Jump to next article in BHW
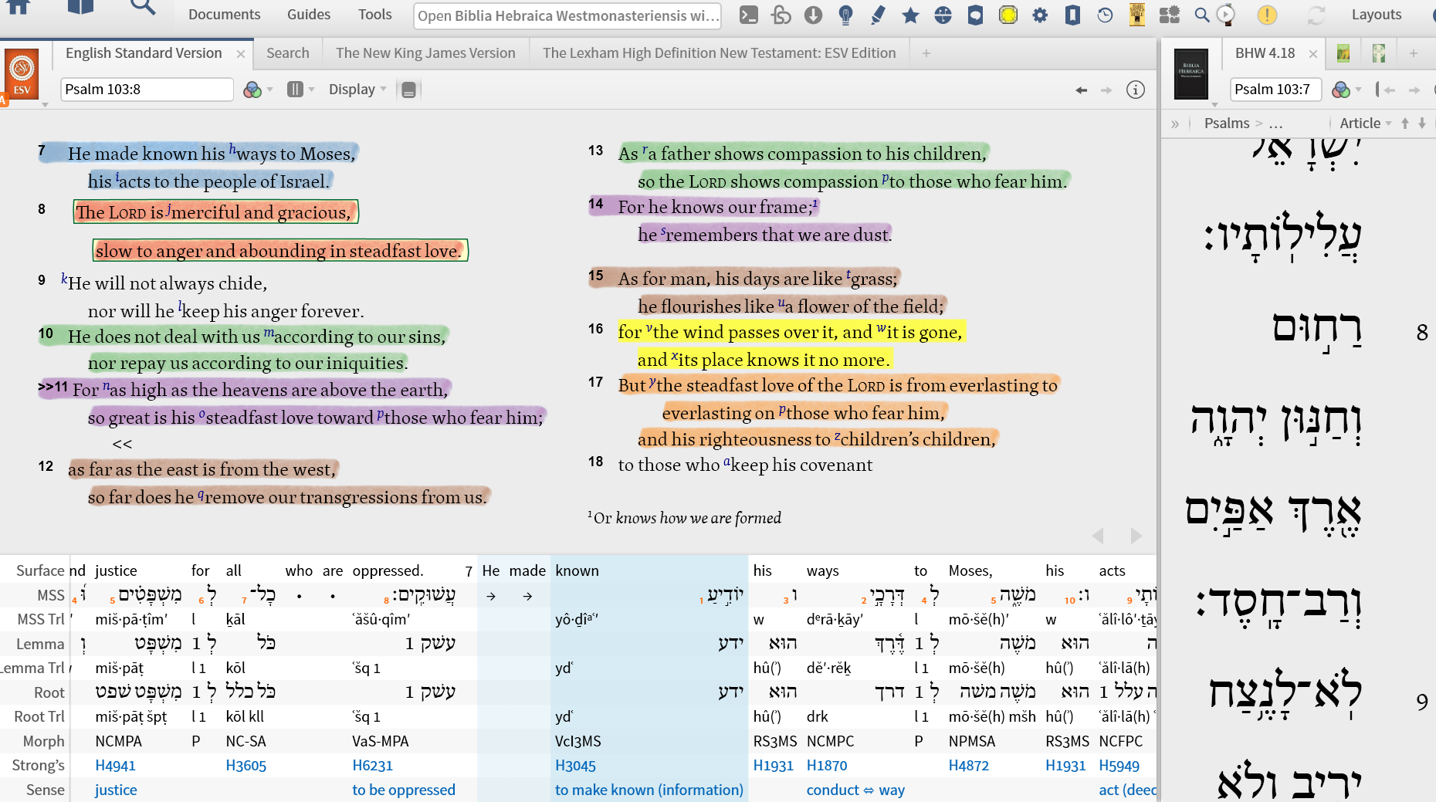This screenshot has height=802, width=1436. click(x=1422, y=124)
